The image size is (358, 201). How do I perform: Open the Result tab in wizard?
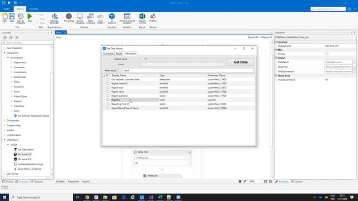pos(119,54)
